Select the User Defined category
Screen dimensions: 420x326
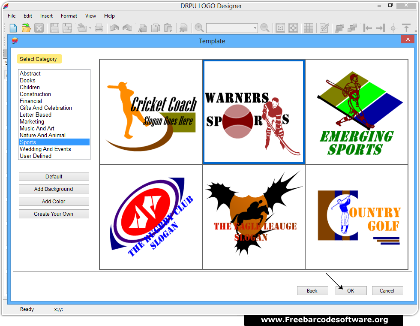(54, 156)
